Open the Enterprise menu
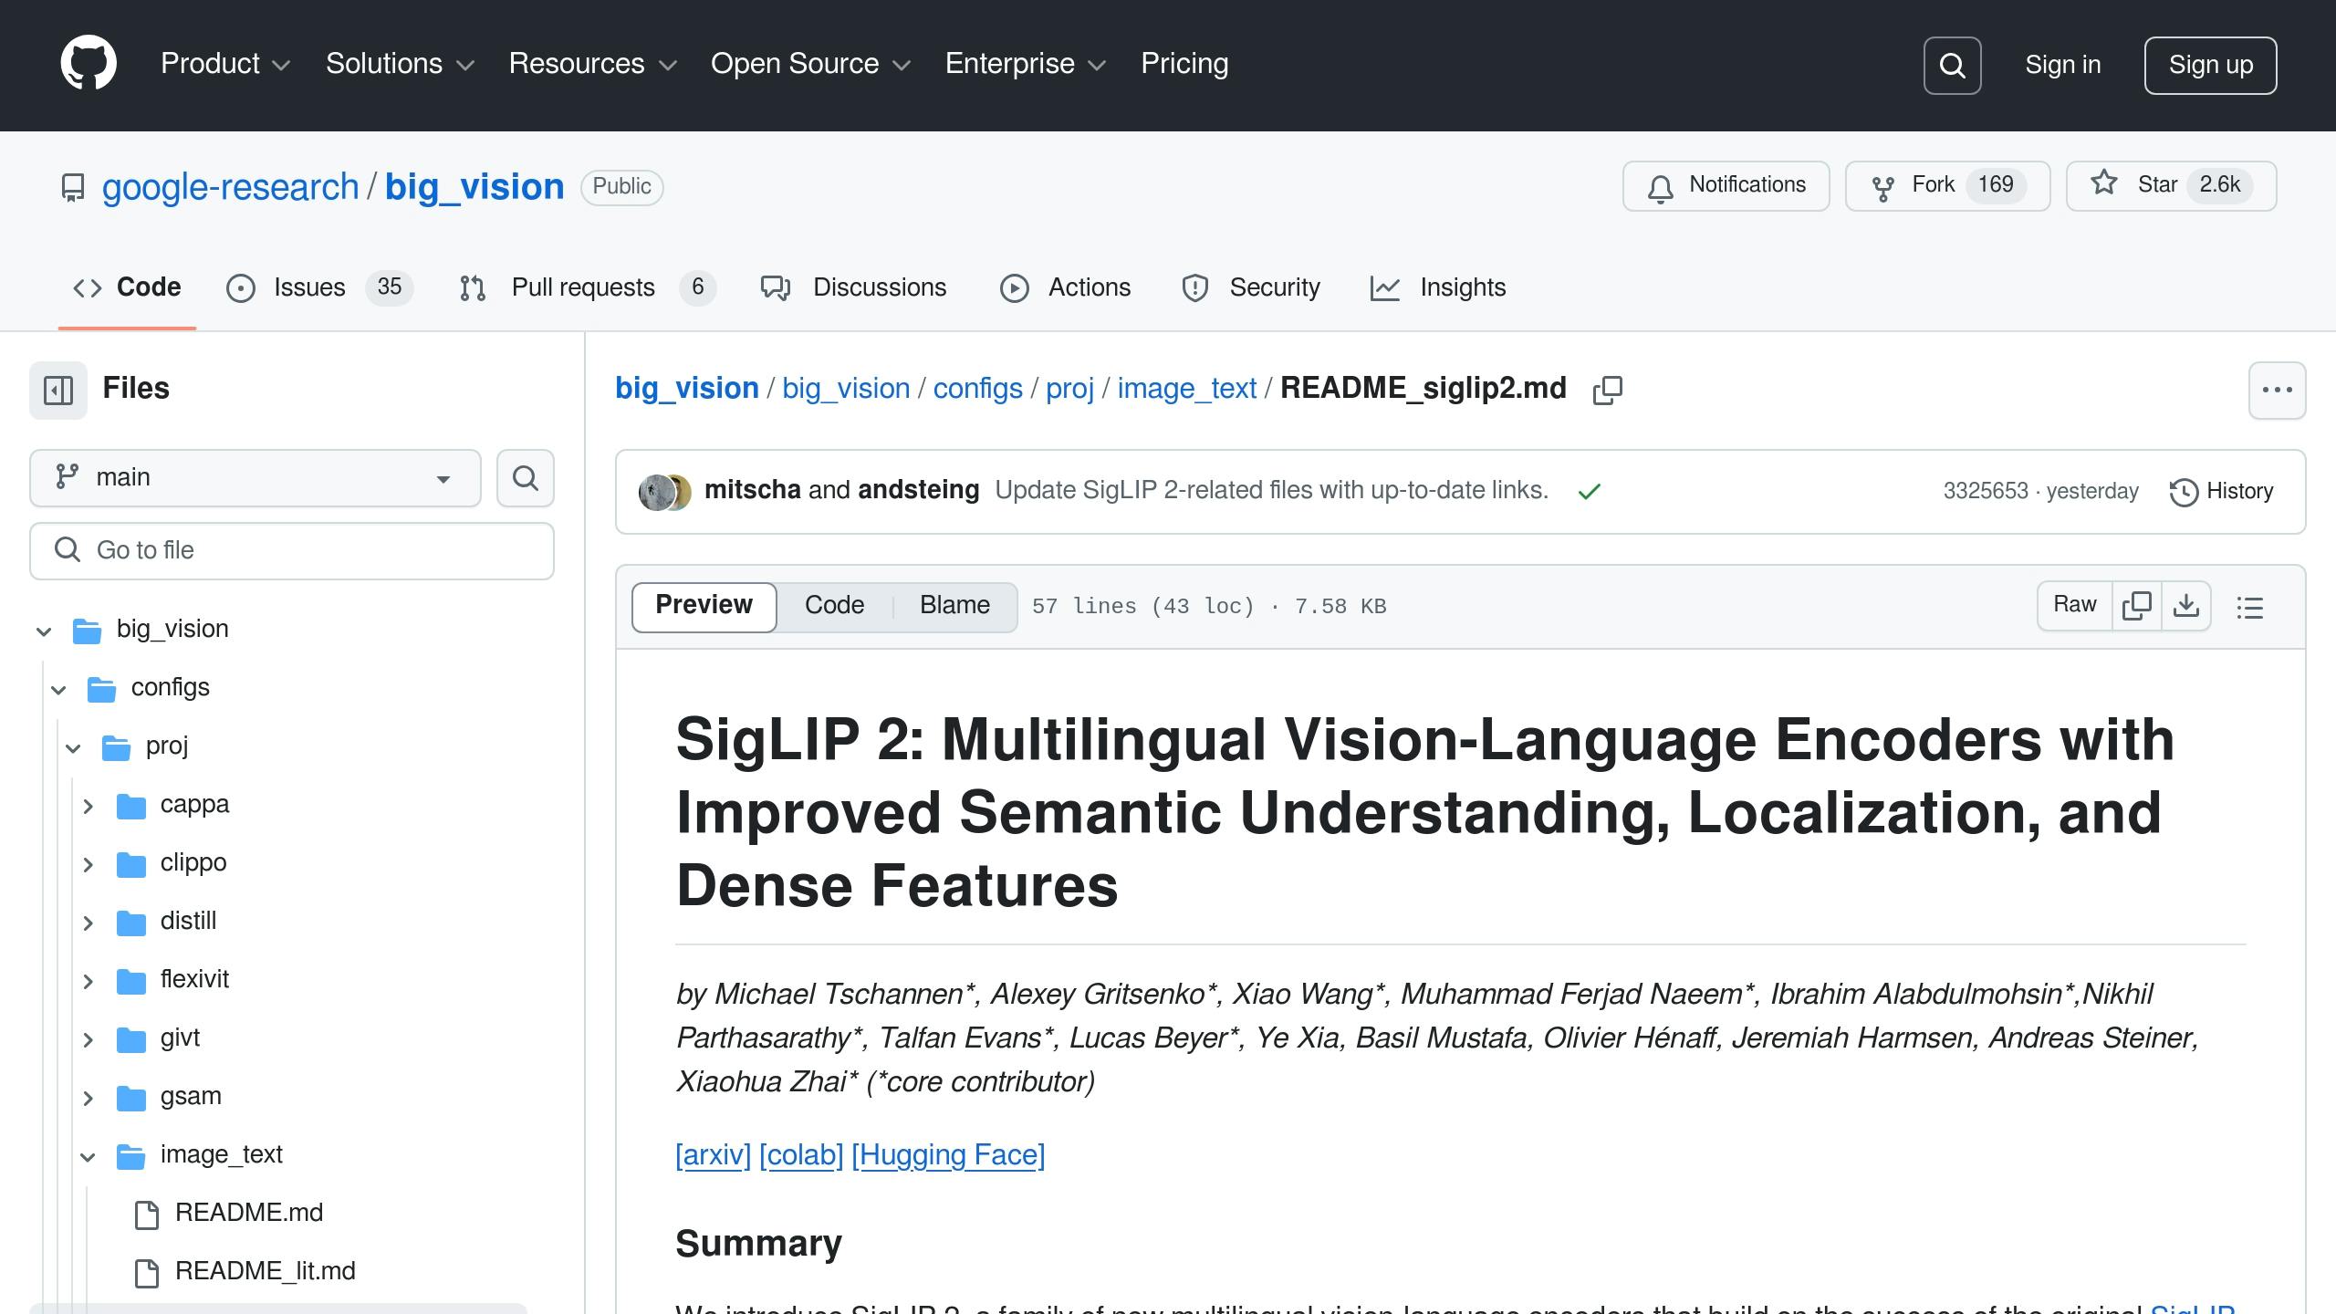Viewport: 2336px width, 1314px height. click(x=1026, y=64)
